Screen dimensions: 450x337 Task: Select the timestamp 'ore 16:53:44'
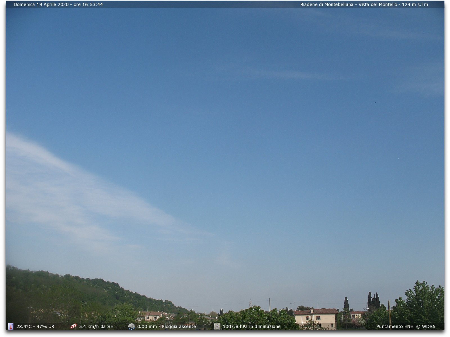[x=88, y=4]
